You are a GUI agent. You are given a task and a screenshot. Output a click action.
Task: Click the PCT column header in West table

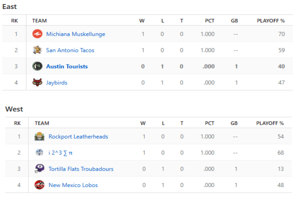tap(209, 123)
